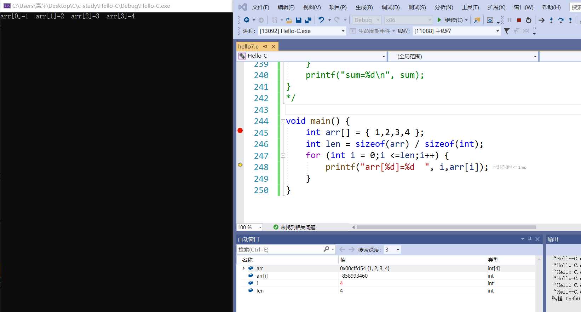Pin the Autos window panel

(x=530, y=239)
